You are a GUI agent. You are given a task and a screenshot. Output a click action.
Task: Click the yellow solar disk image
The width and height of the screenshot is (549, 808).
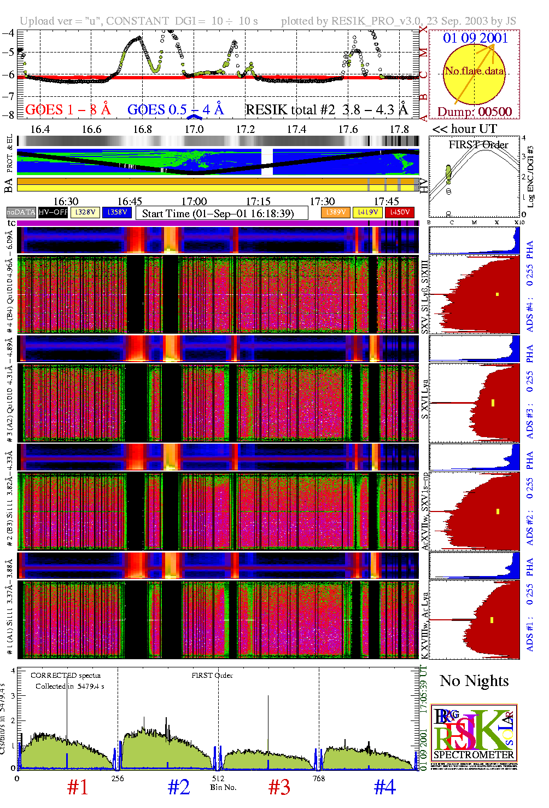point(474,74)
